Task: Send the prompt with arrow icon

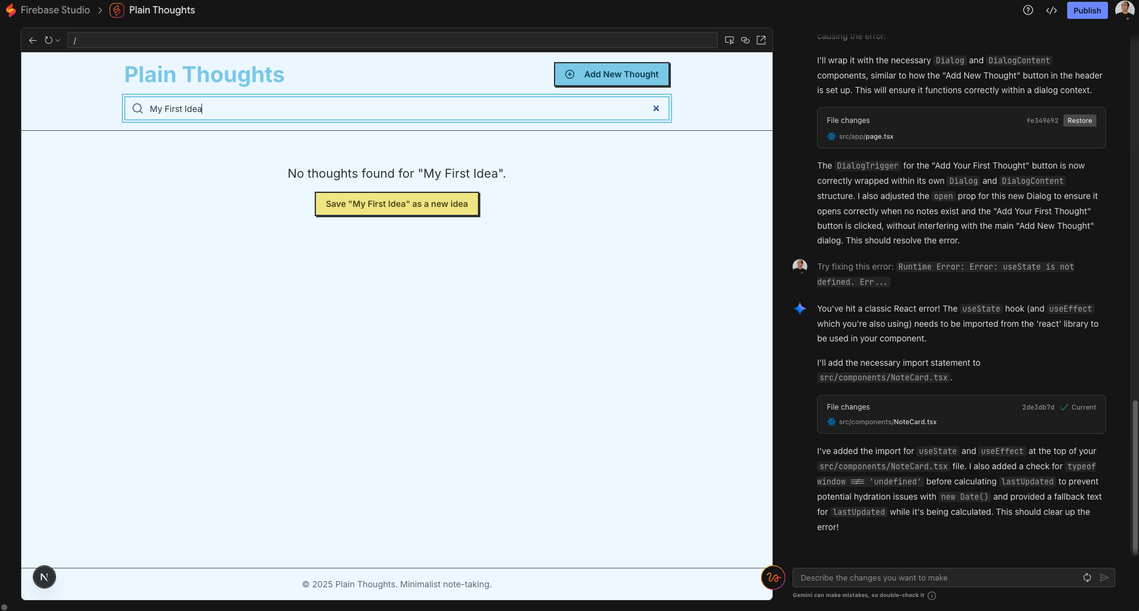Action: 1104,578
